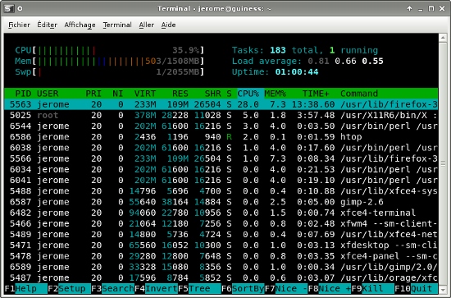Click the F4 Invert function button
This screenshot has height=298, width=451.
pyautogui.click(x=156, y=288)
